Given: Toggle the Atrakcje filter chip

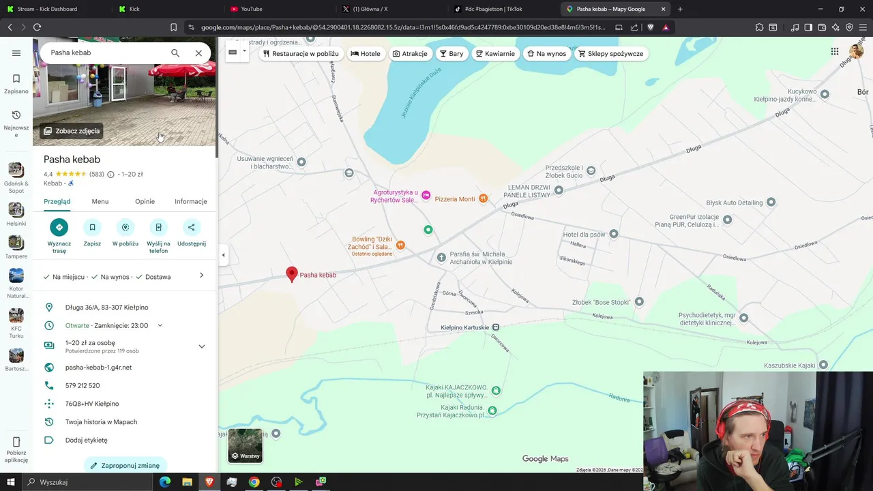Looking at the screenshot, I should tap(410, 54).
